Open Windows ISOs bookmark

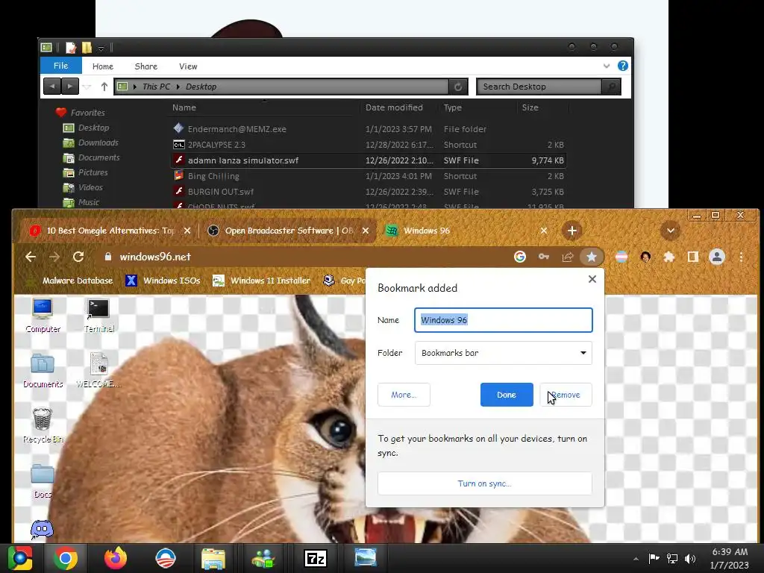click(163, 281)
